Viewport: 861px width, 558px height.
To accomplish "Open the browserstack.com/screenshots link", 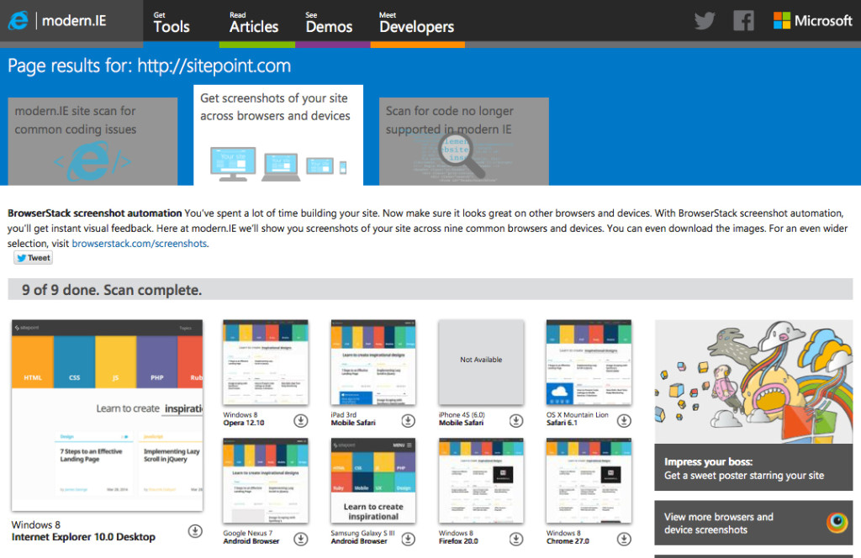I will tap(140, 243).
